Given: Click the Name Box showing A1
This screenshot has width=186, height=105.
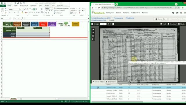Looking at the screenshot, I should click(6, 18).
